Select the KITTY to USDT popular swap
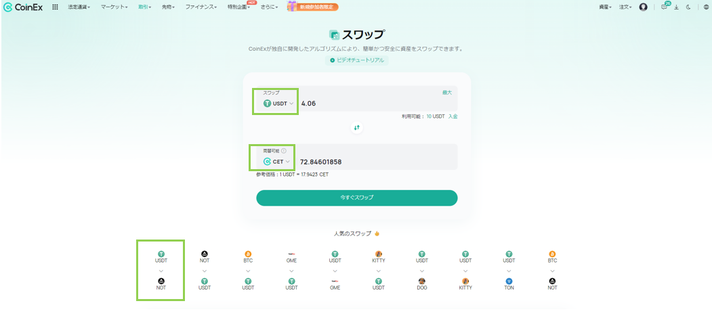The width and height of the screenshot is (712, 318). (x=378, y=271)
